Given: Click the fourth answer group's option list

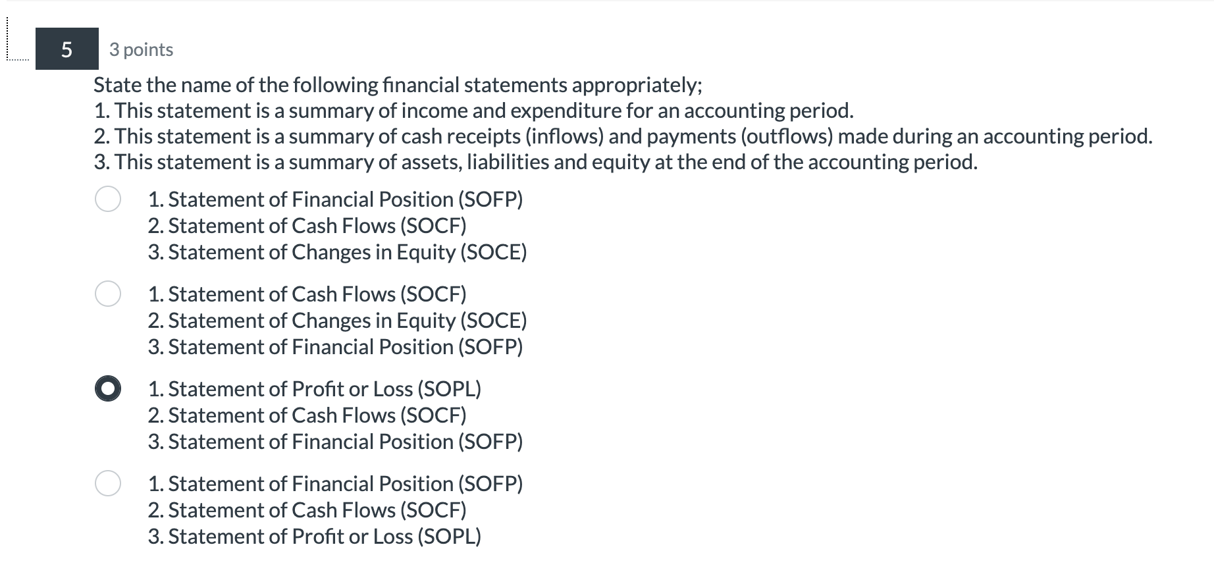Looking at the screenshot, I should 335,510.
